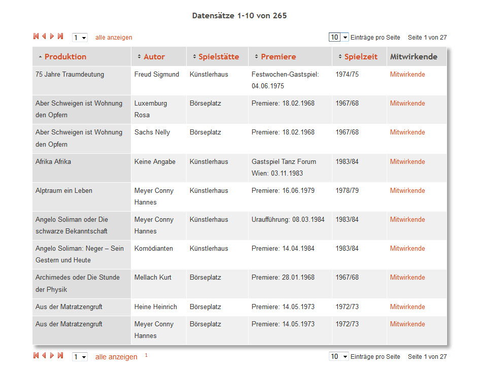This screenshot has height=371, width=481.
Task: Select 'Alptraum ein Leben' production cell
Action: click(82, 197)
